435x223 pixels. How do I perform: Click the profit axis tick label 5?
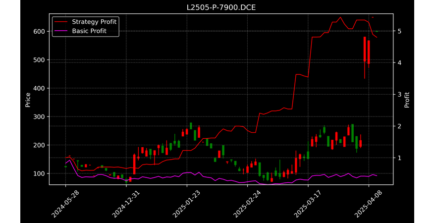[x=399, y=31]
